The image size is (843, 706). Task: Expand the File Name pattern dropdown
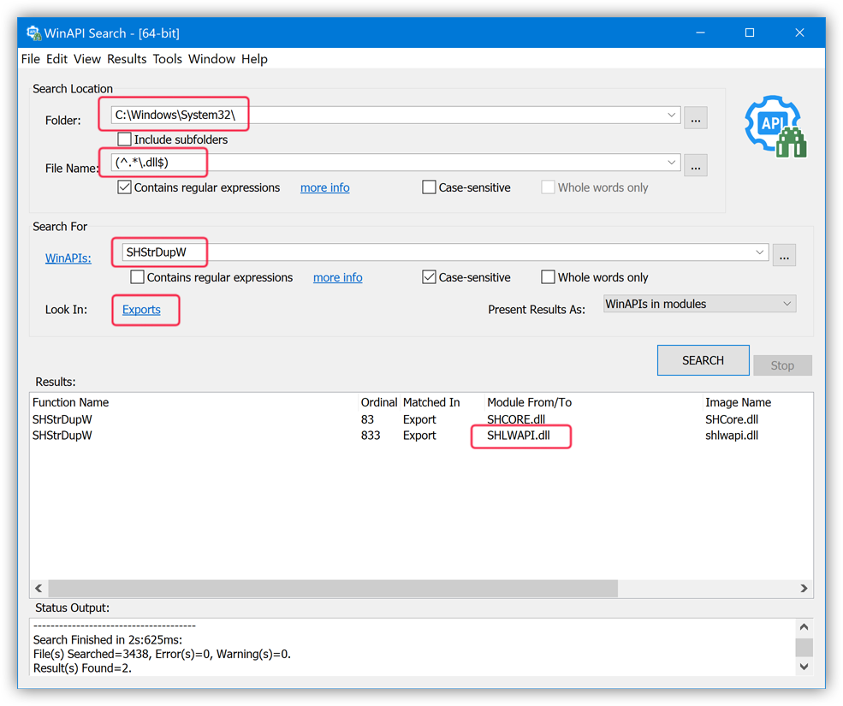coord(671,163)
